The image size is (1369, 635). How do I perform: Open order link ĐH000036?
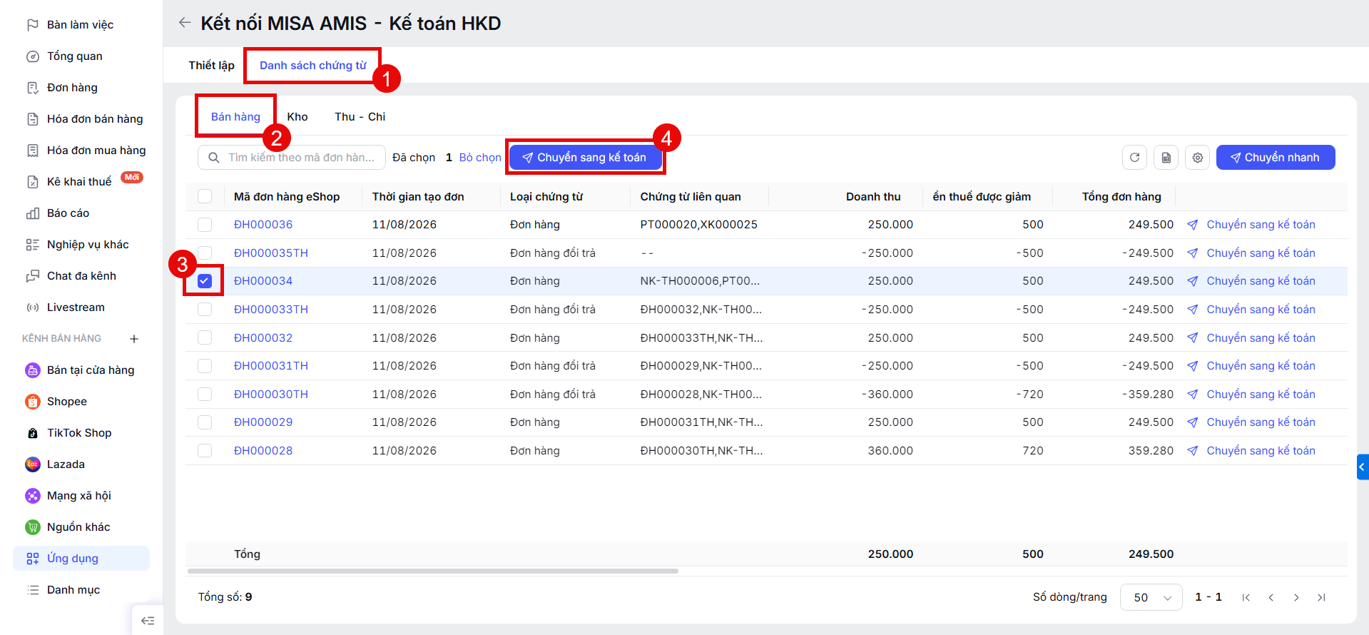pos(263,225)
